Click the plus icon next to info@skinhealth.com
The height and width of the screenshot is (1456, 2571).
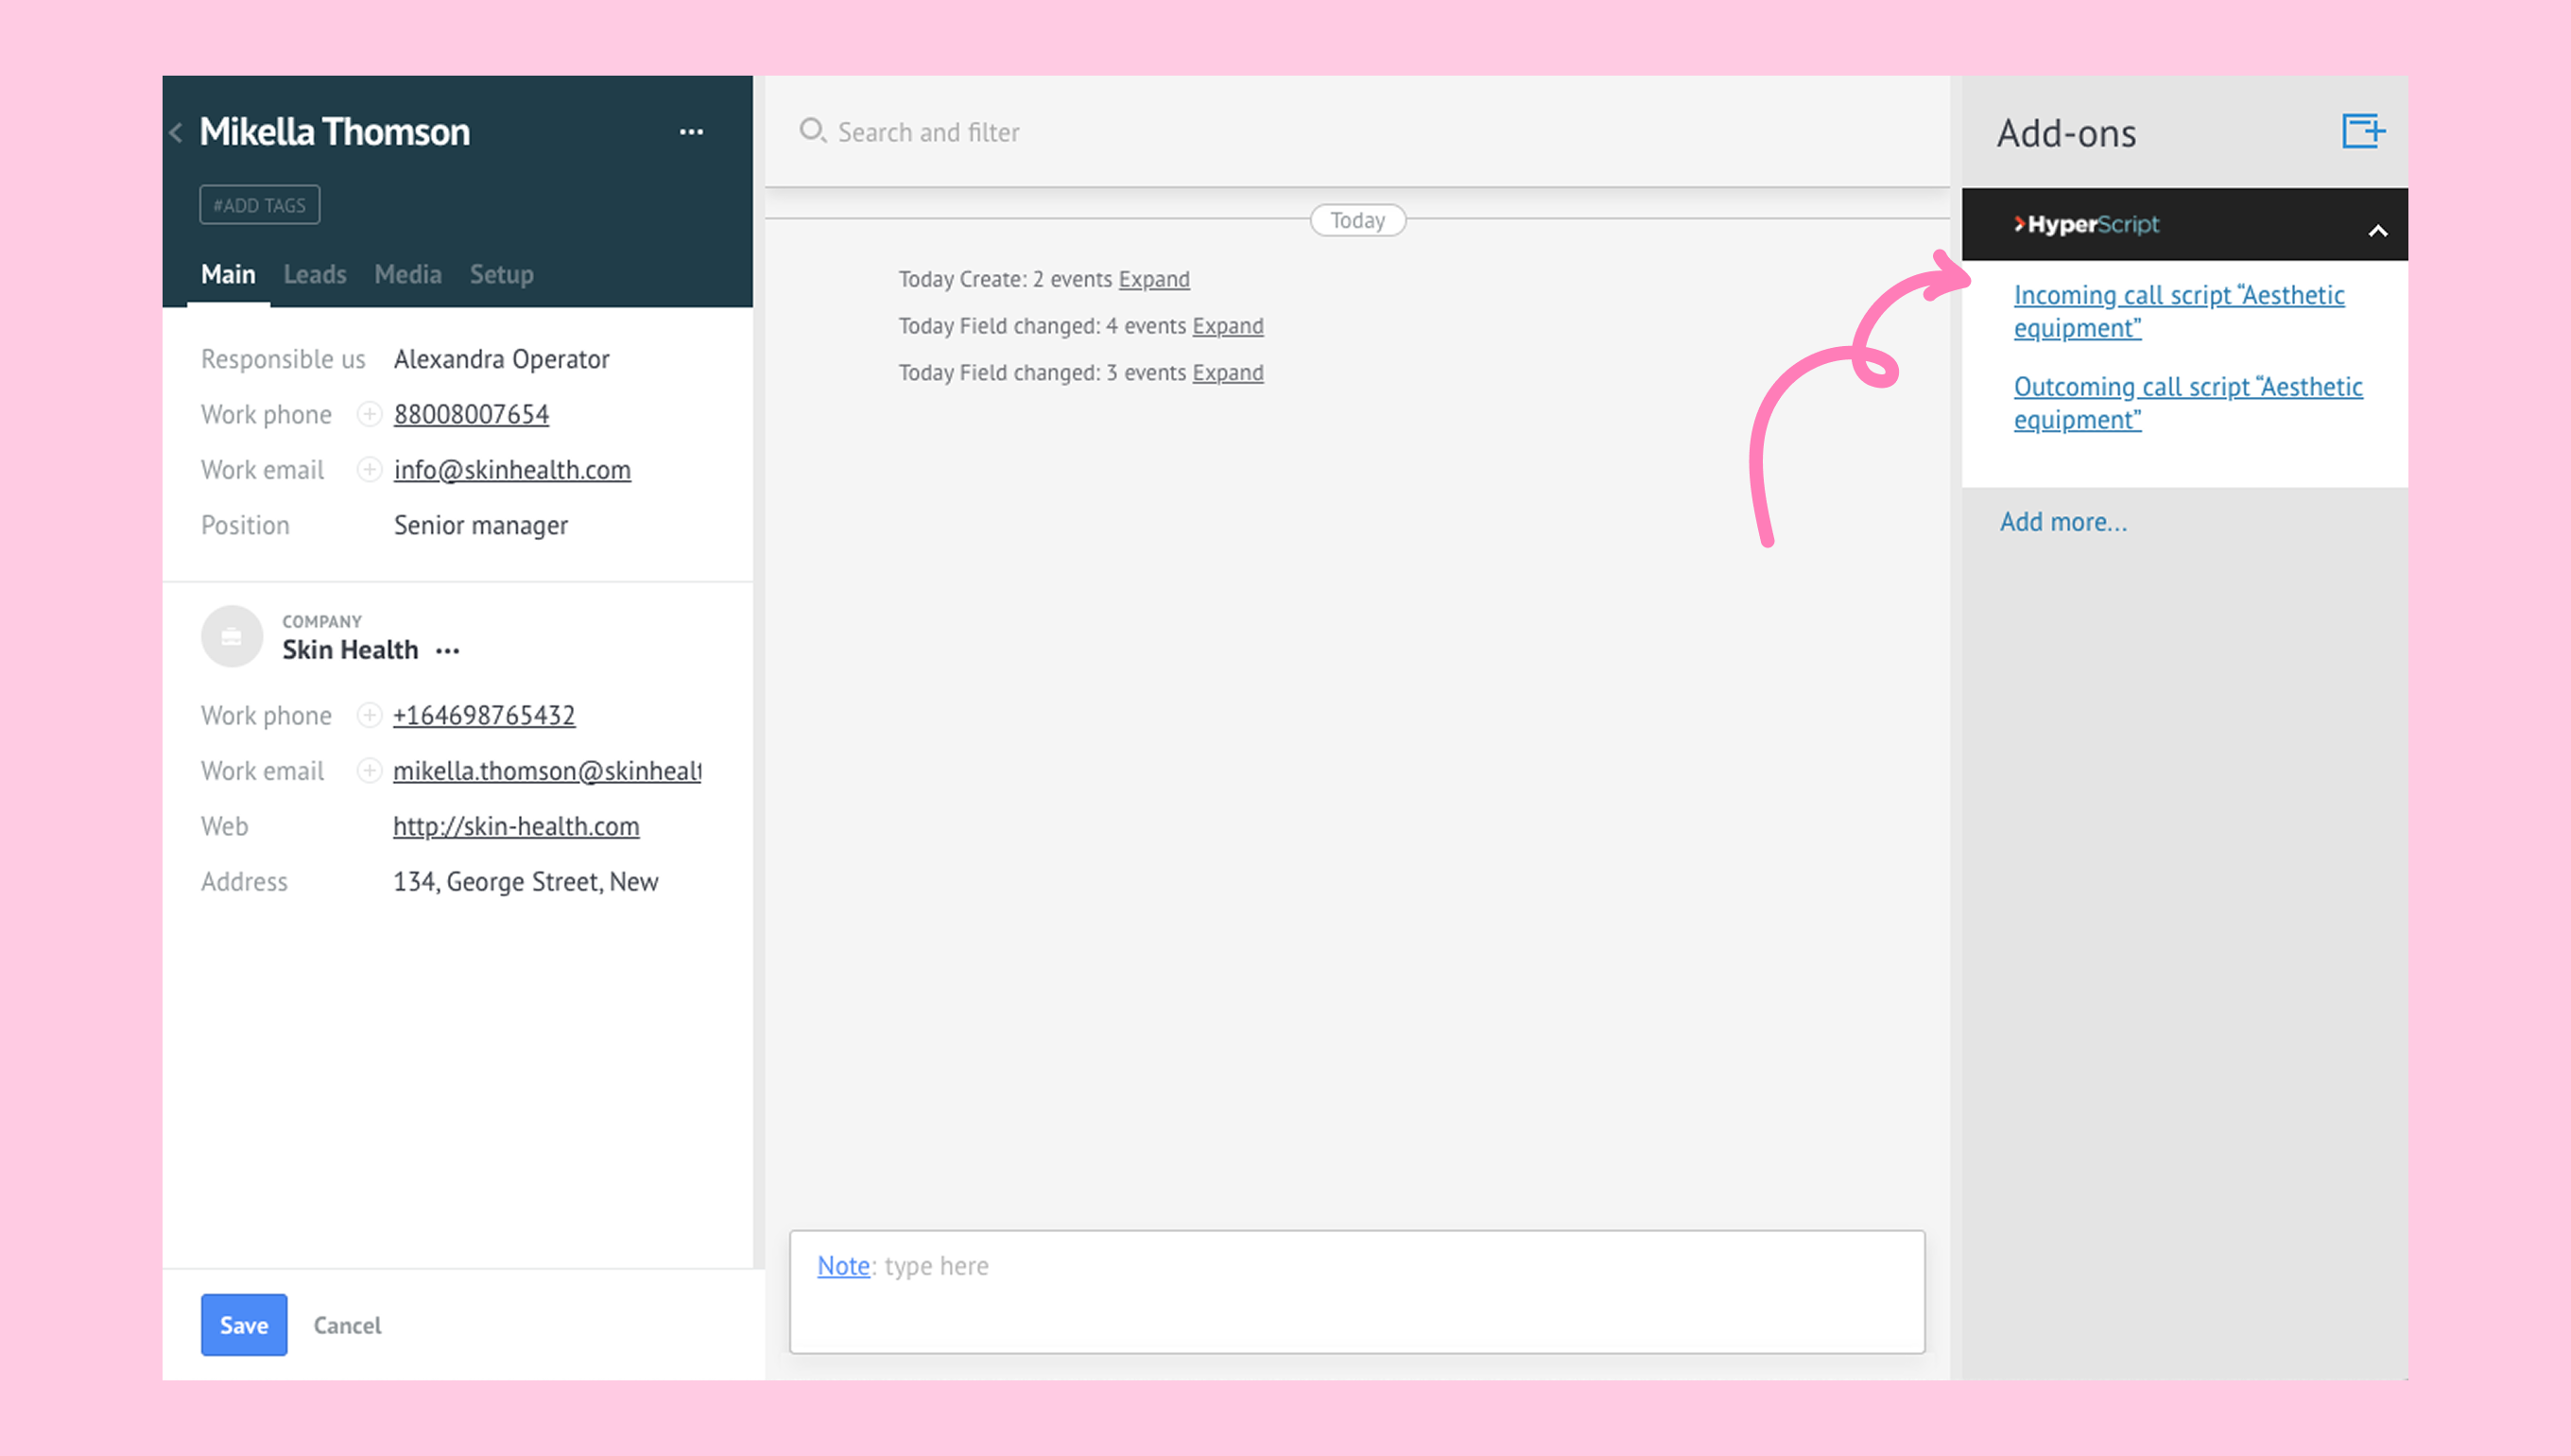(369, 469)
